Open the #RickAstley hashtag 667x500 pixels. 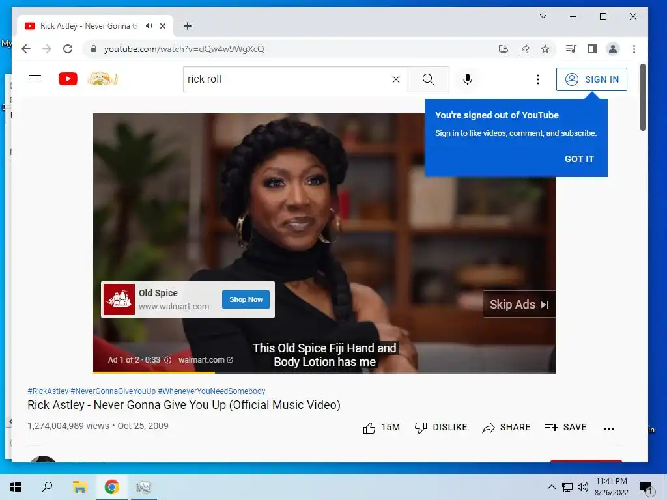click(48, 391)
